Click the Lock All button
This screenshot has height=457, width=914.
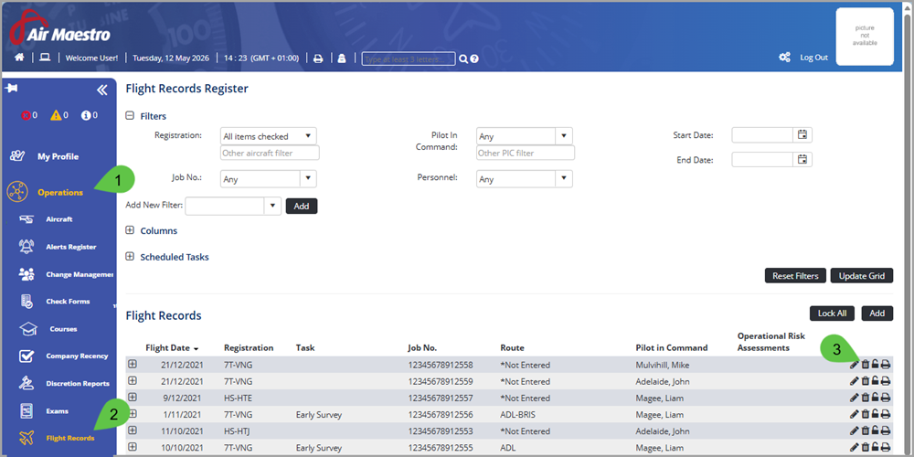click(832, 313)
